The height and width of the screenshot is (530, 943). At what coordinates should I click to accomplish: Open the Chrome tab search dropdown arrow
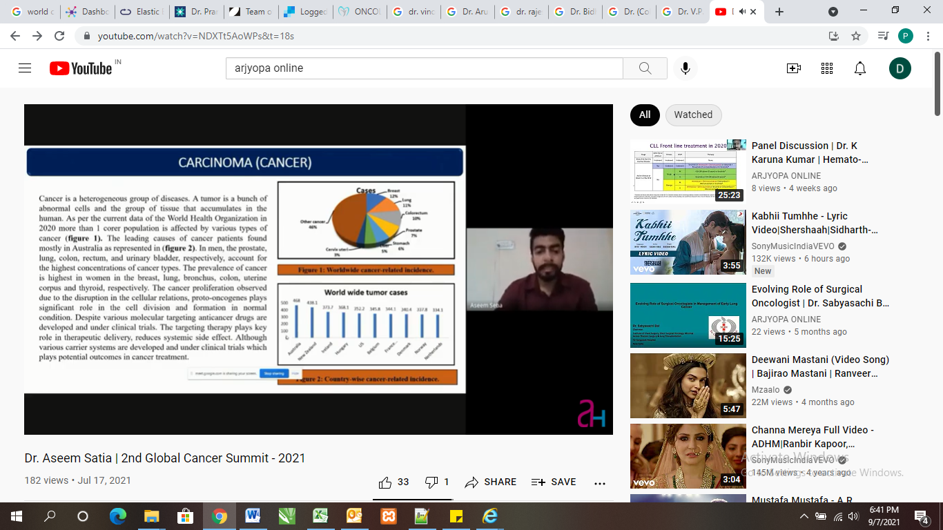click(833, 12)
